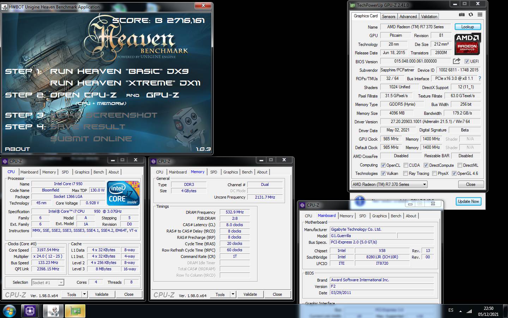The image size is (508, 318).
Task: Click Validate in CPU-Z Memory window
Action: (250, 294)
